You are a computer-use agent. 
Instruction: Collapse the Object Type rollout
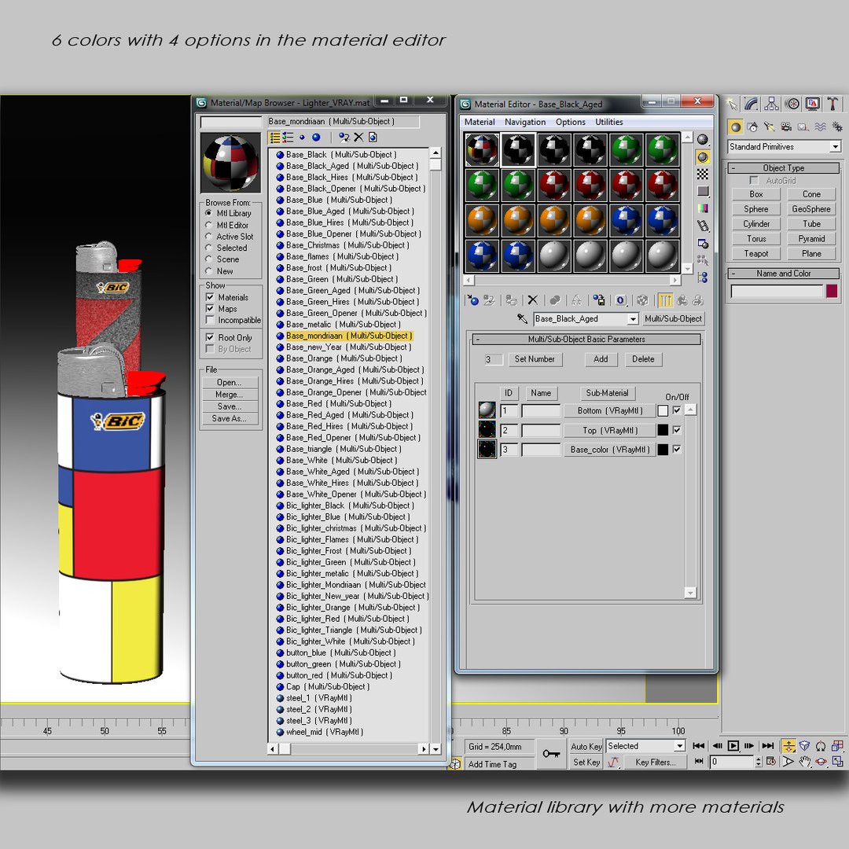pos(784,168)
